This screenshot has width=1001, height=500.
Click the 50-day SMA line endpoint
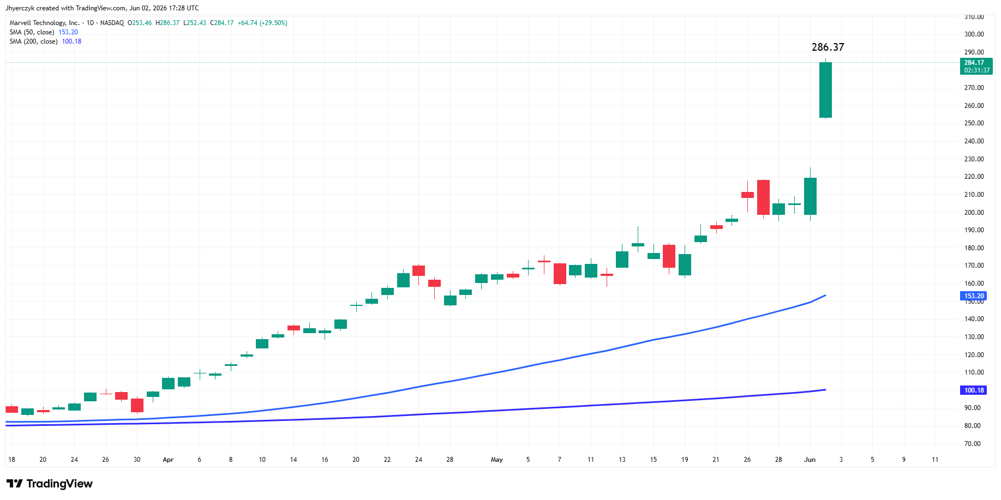[x=825, y=296]
